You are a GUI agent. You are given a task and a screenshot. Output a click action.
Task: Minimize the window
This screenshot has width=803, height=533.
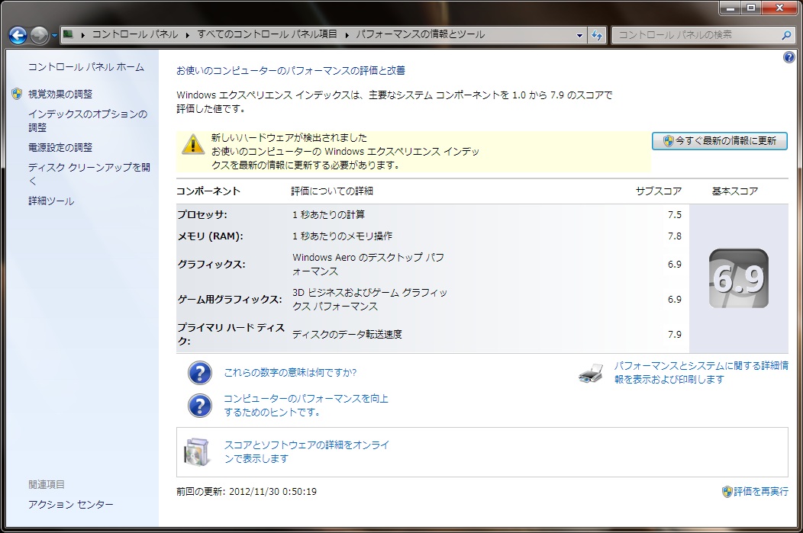(x=730, y=8)
